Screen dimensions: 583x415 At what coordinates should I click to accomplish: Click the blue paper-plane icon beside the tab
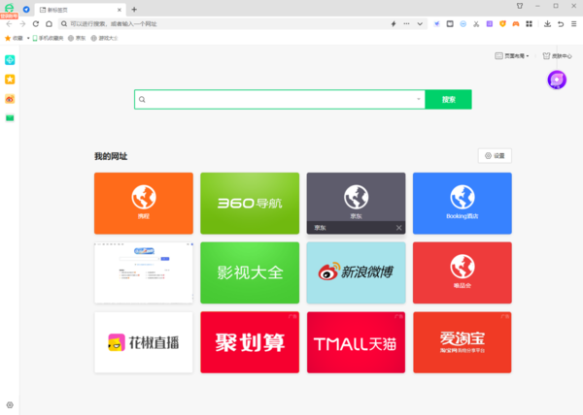pos(26,10)
